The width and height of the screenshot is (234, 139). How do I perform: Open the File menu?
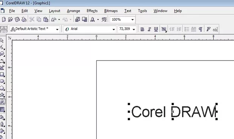[x=12, y=11]
